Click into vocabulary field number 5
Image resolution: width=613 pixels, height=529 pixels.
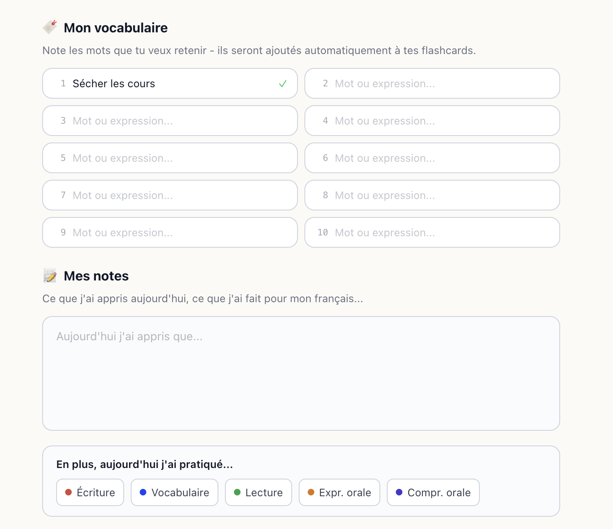click(x=170, y=158)
